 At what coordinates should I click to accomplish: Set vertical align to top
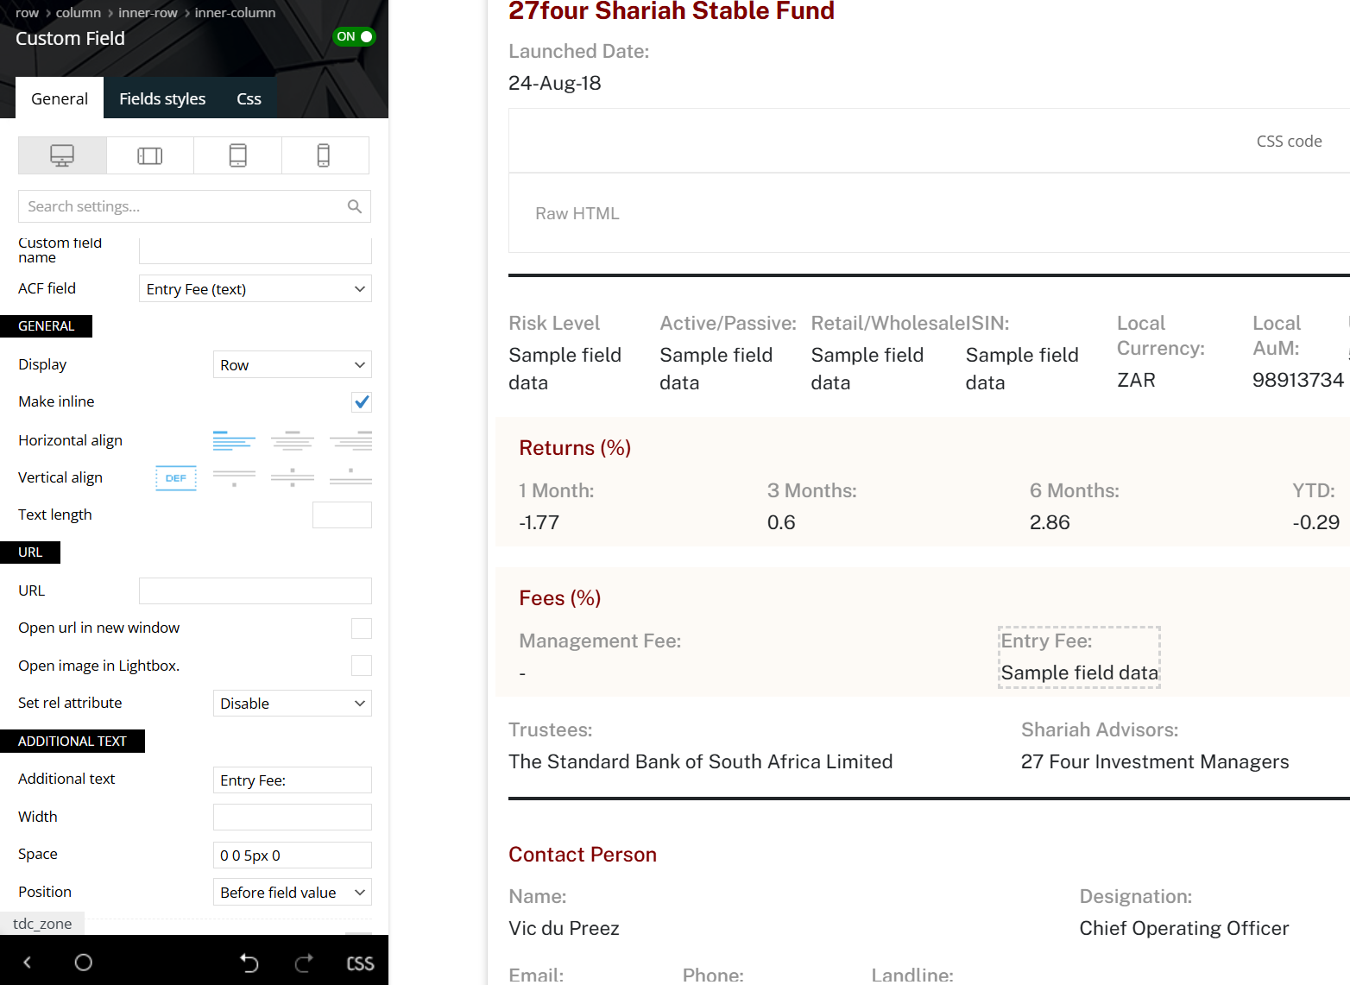(x=234, y=477)
